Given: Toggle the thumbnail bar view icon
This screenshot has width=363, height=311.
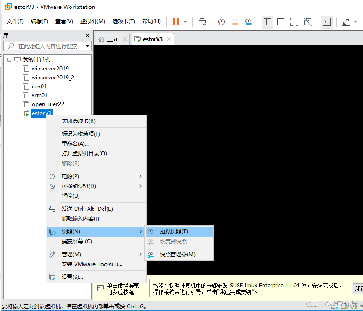Looking at the screenshot, I should pyautogui.click(x=281, y=22).
